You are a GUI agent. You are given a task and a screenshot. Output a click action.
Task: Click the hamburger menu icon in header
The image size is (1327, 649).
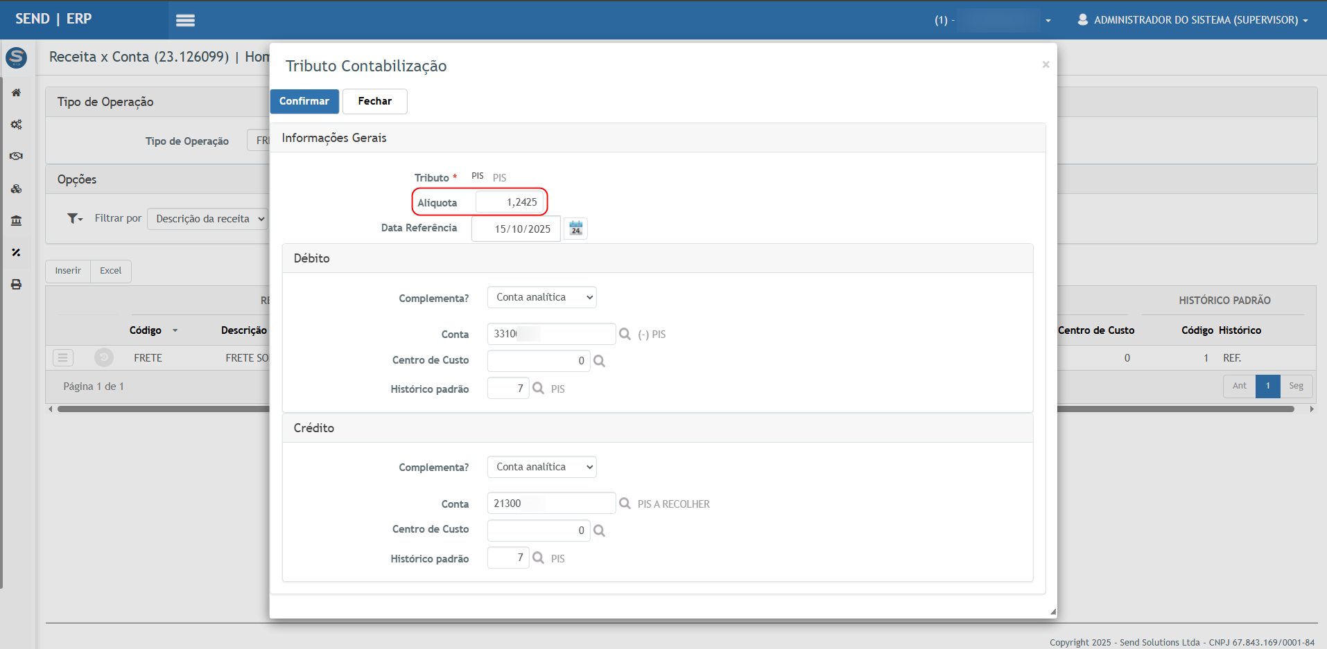185,20
